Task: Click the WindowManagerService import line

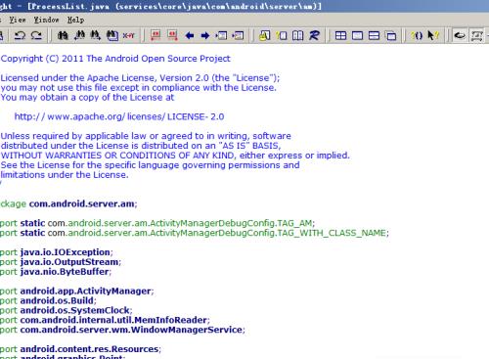Action: click(122, 330)
